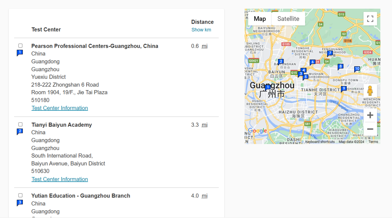The width and height of the screenshot is (392, 219).
Task: Toggle fullscreen view on the map
Action: (x=370, y=18)
